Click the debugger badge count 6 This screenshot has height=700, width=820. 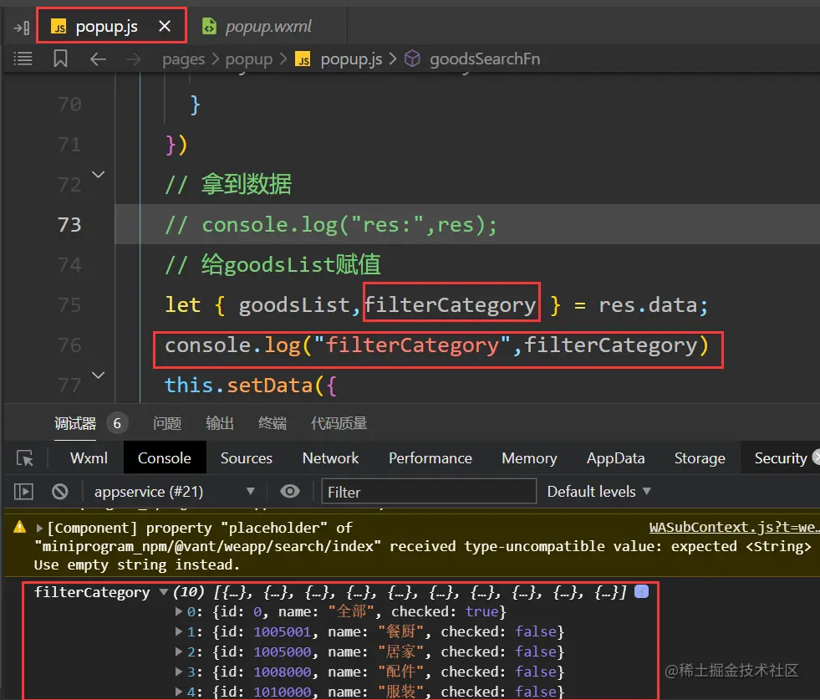pos(117,423)
